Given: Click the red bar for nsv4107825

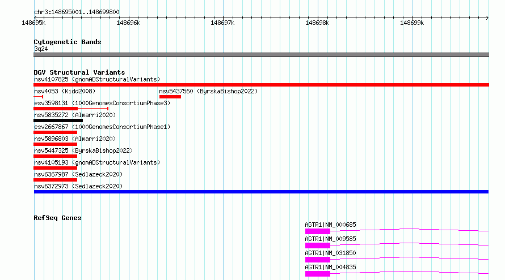Looking at the screenshot, I should (261, 85).
